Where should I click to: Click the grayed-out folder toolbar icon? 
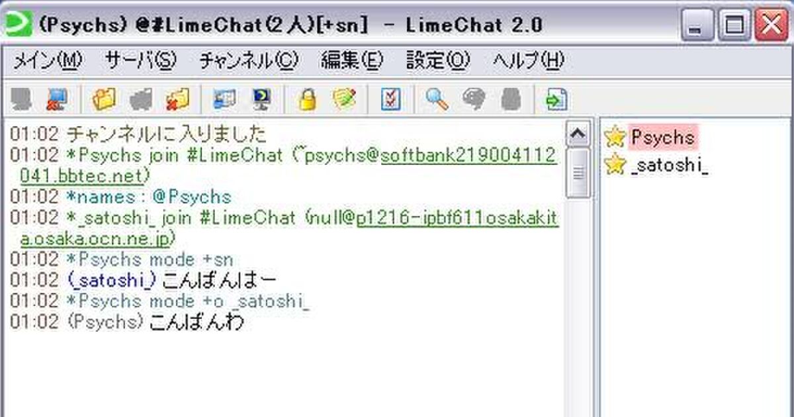click(141, 99)
